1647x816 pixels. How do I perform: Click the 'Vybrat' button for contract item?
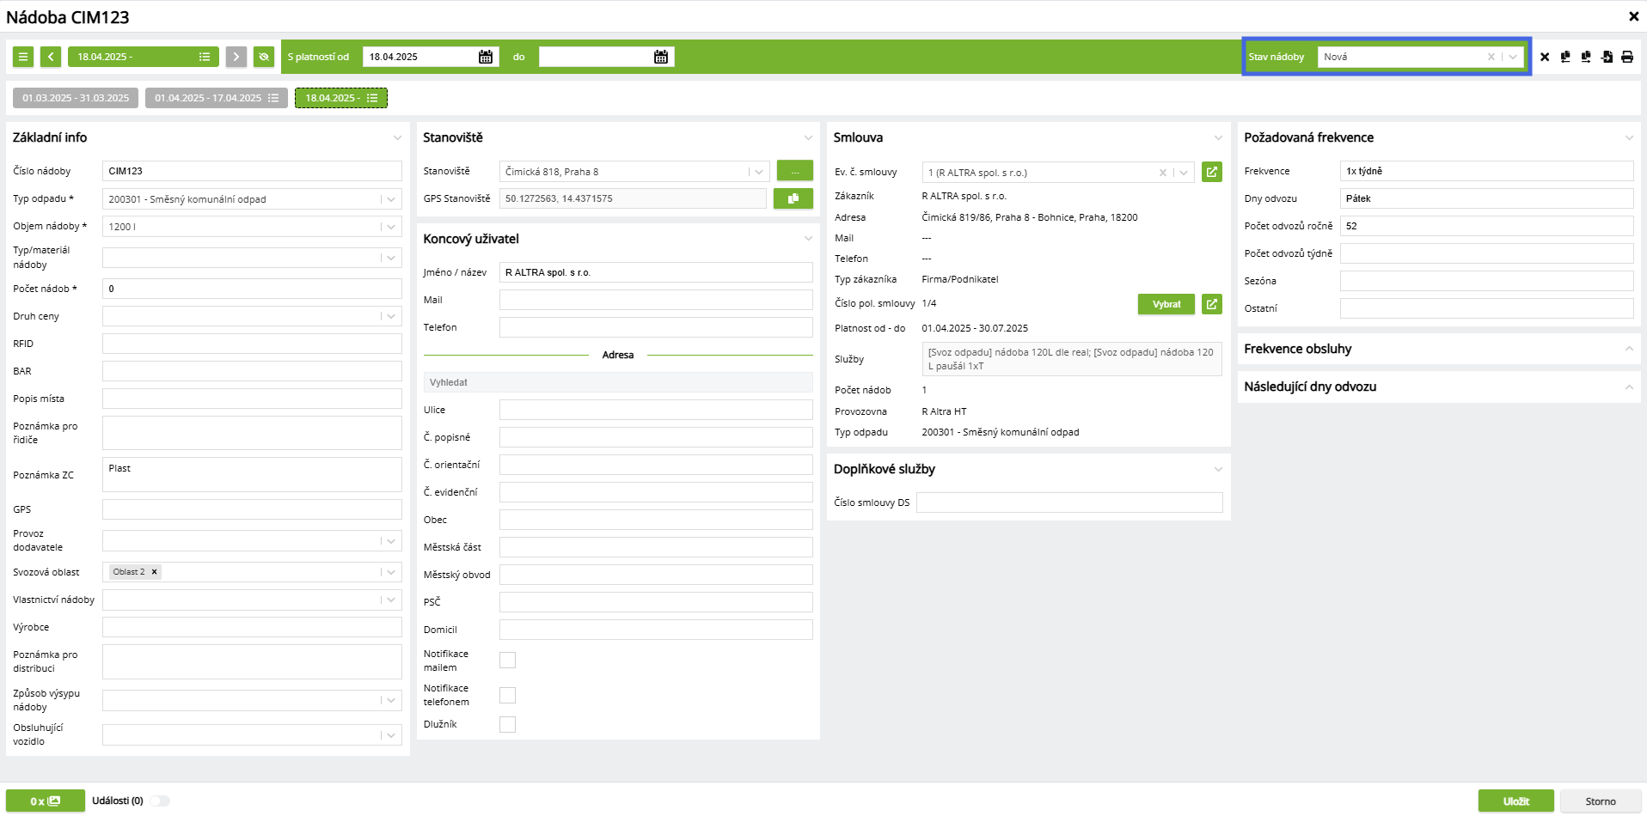[1166, 304]
